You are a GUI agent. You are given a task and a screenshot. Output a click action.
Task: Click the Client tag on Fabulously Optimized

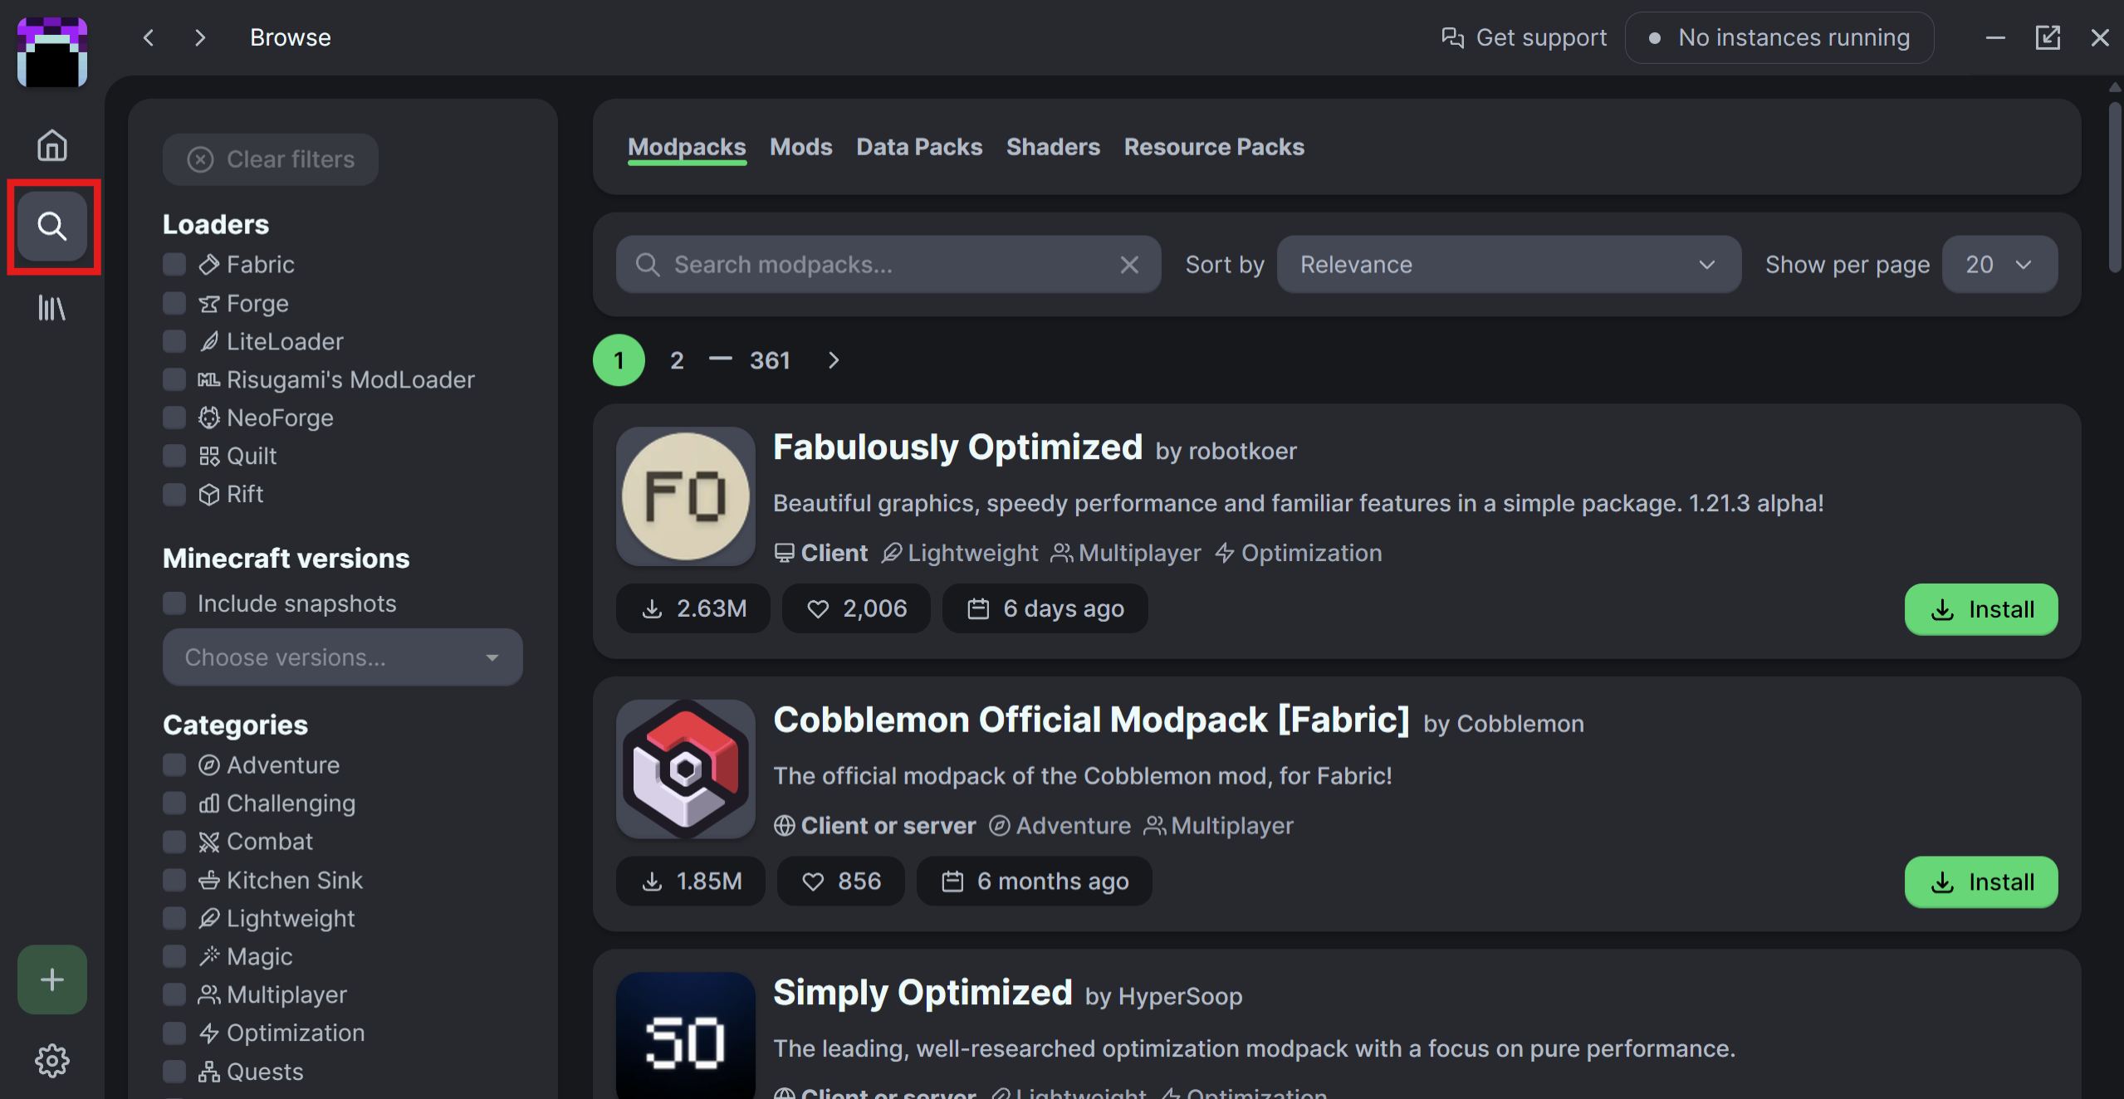(821, 553)
